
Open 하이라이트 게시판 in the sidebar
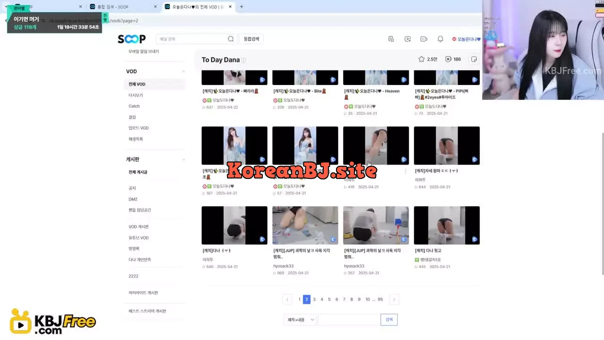coord(143,293)
